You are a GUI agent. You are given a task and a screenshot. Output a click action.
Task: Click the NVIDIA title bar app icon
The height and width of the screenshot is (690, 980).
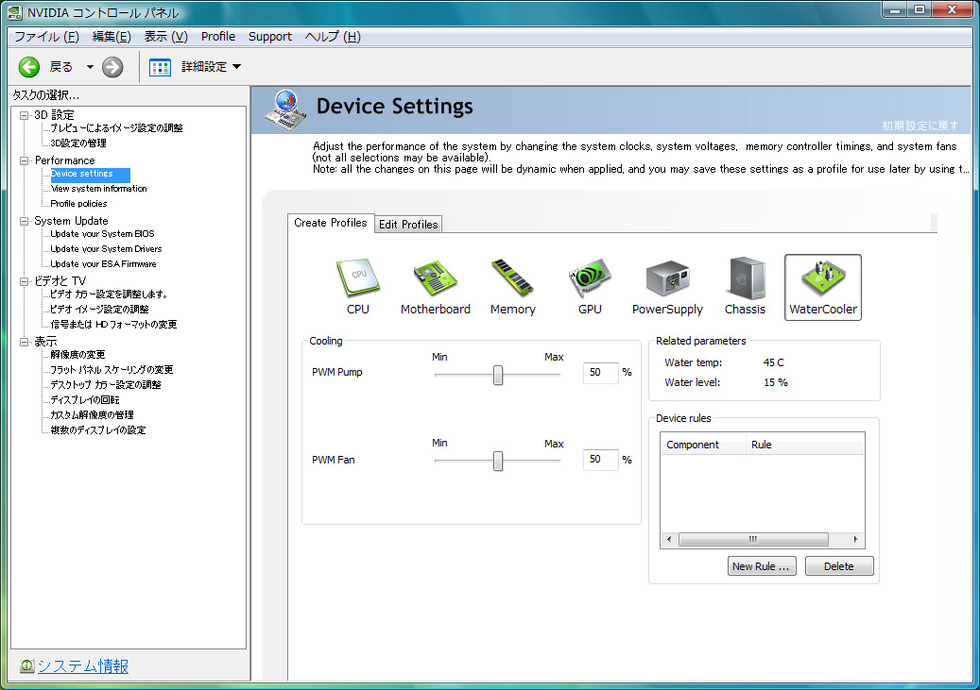click(x=15, y=12)
